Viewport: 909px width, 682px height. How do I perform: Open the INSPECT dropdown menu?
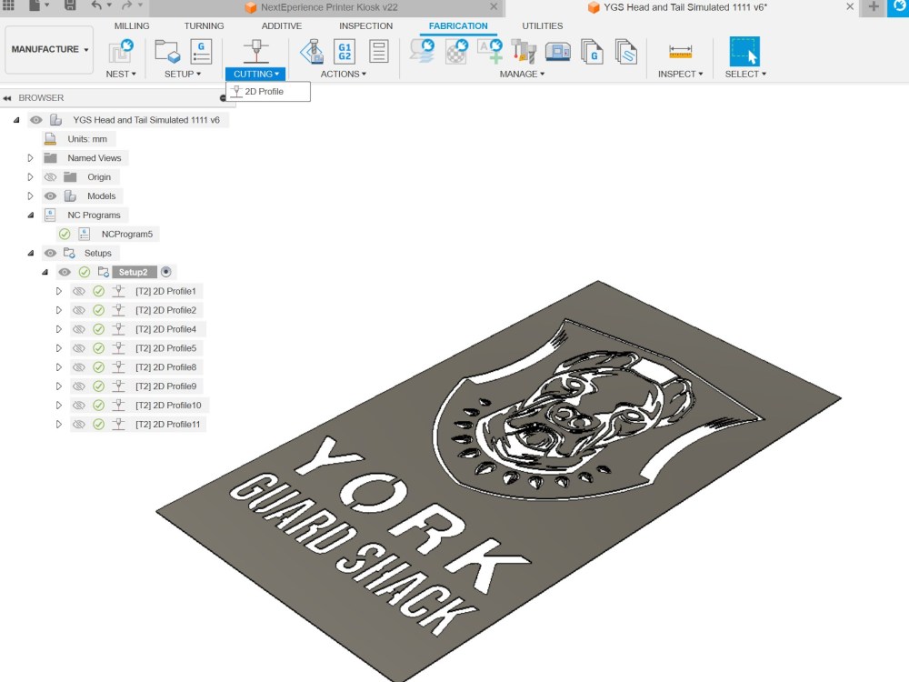680,75
